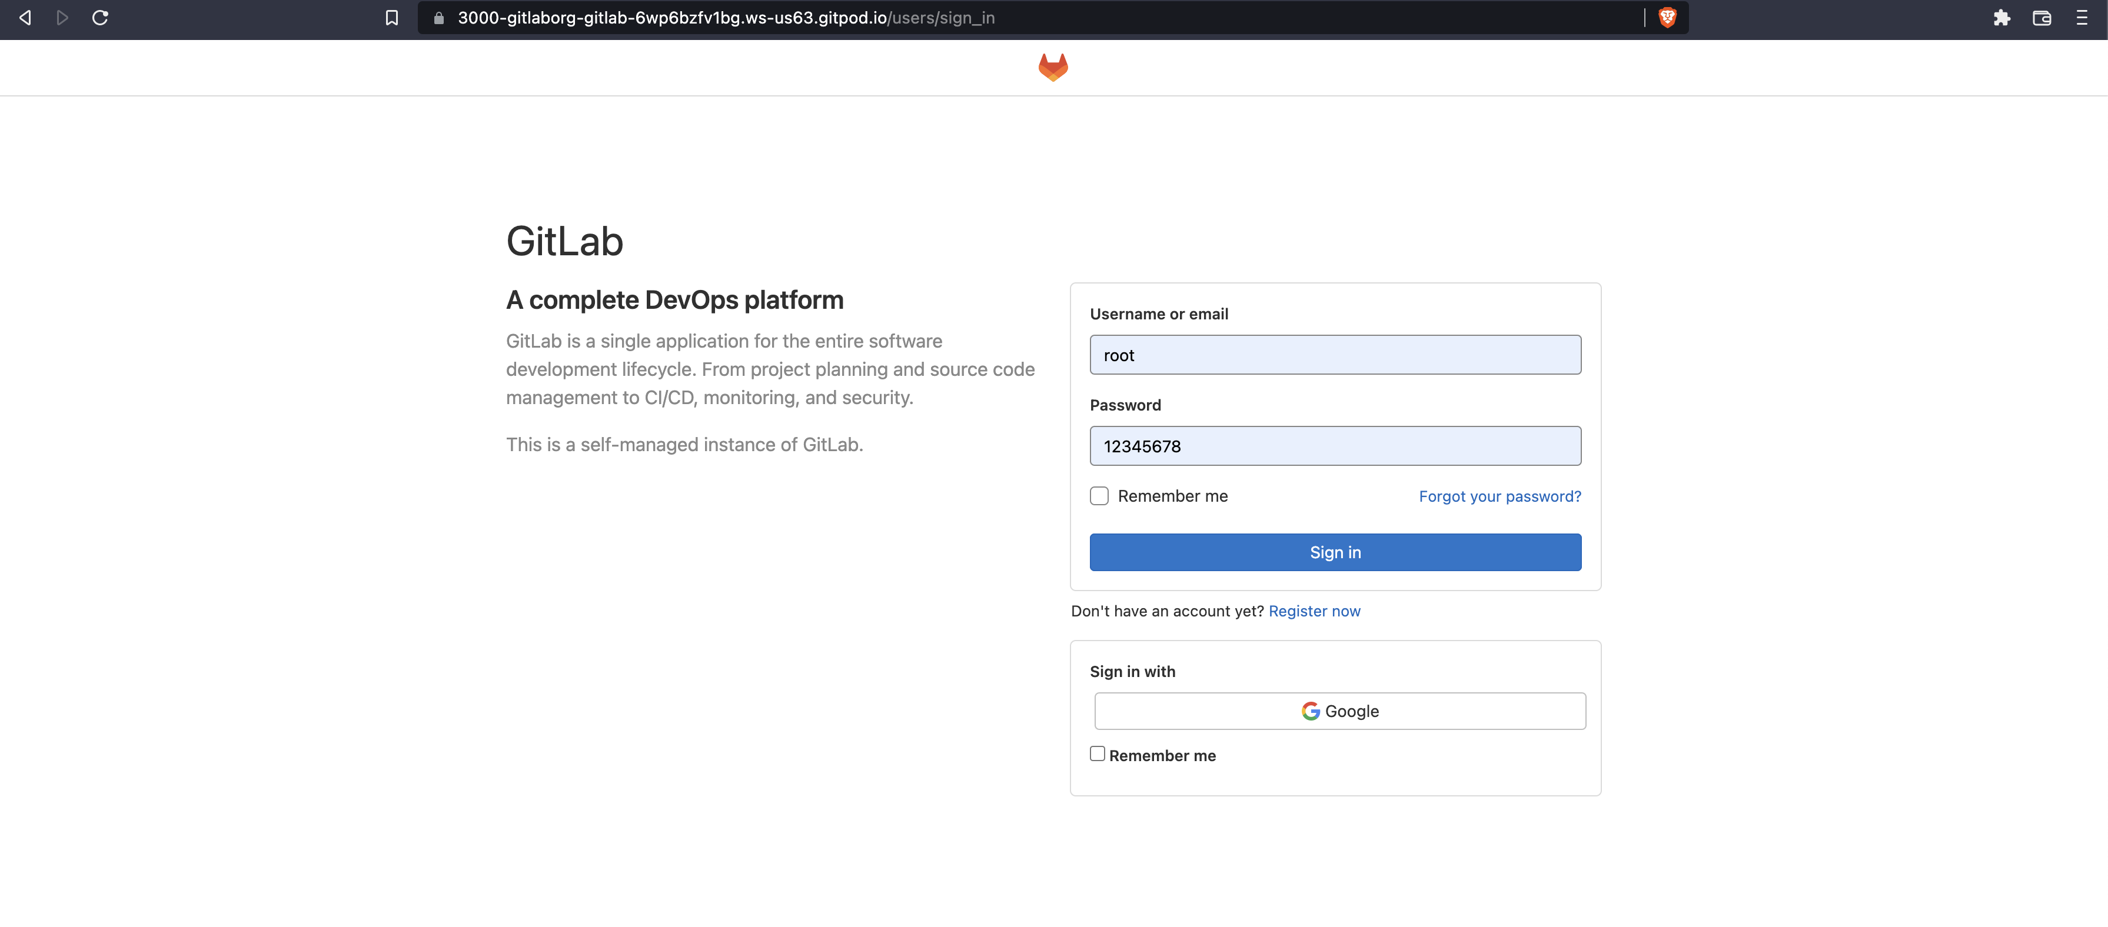Open Brave Shields lion icon
Image resolution: width=2108 pixels, height=927 pixels.
pos(1667,18)
